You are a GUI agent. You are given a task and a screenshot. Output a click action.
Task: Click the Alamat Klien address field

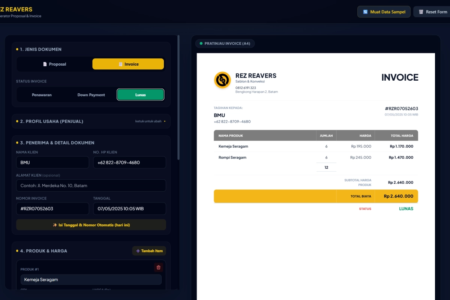pyautogui.click(x=91, y=186)
